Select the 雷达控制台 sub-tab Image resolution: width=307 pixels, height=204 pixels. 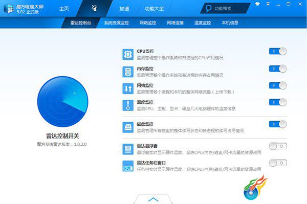tap(81, 22)
